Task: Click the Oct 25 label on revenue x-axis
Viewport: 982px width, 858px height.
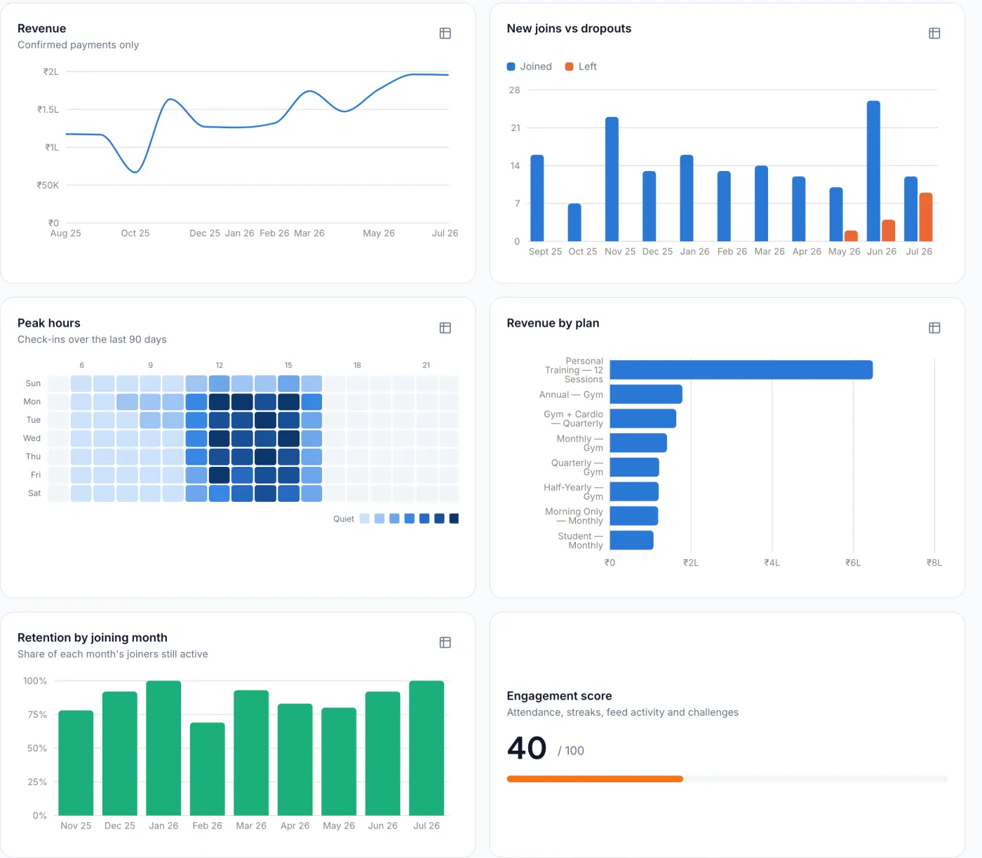Action: (135, 233)
